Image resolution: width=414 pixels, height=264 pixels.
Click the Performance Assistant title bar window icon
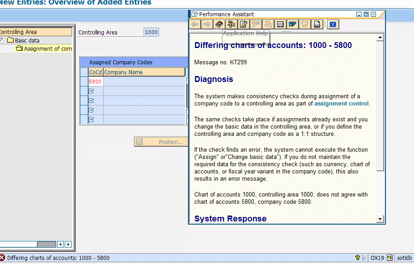click(x=195, y=14)
